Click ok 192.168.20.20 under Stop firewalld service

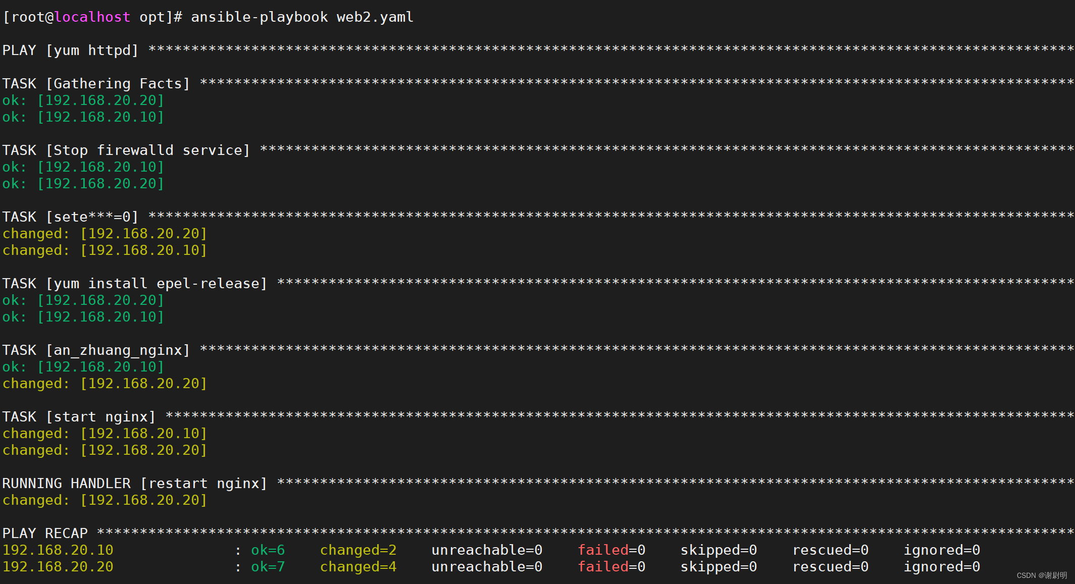(83, 184)
